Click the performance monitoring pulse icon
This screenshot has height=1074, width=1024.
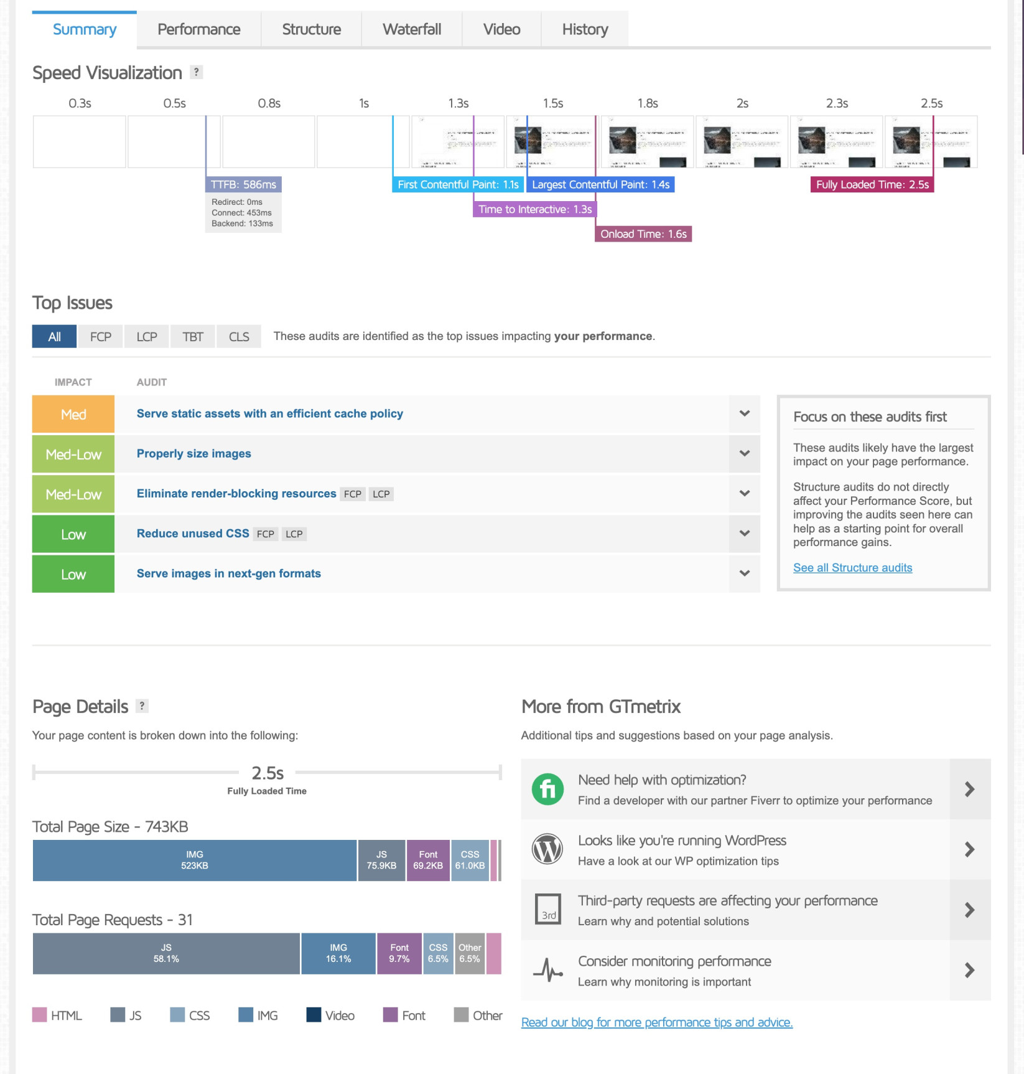coord(548,969)
